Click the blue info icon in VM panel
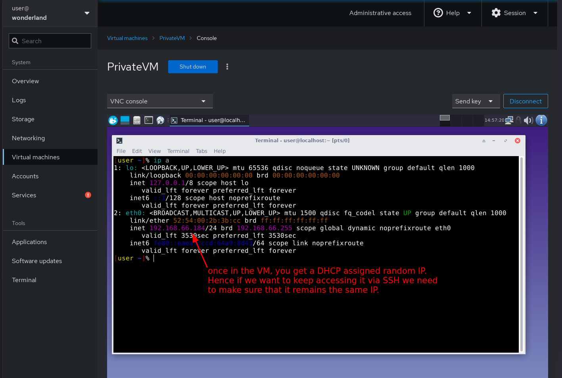The image size is (562, 378). tap(541, 120)
